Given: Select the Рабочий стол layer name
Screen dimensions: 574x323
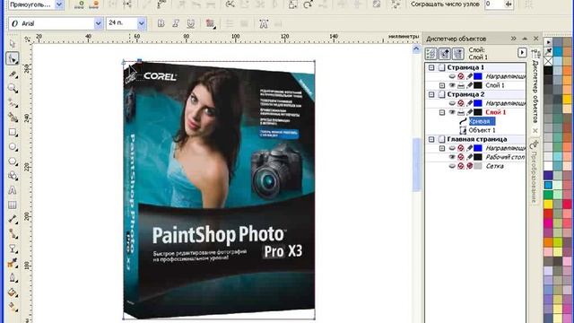Looking at the screenshot, I should click(505, 157).
